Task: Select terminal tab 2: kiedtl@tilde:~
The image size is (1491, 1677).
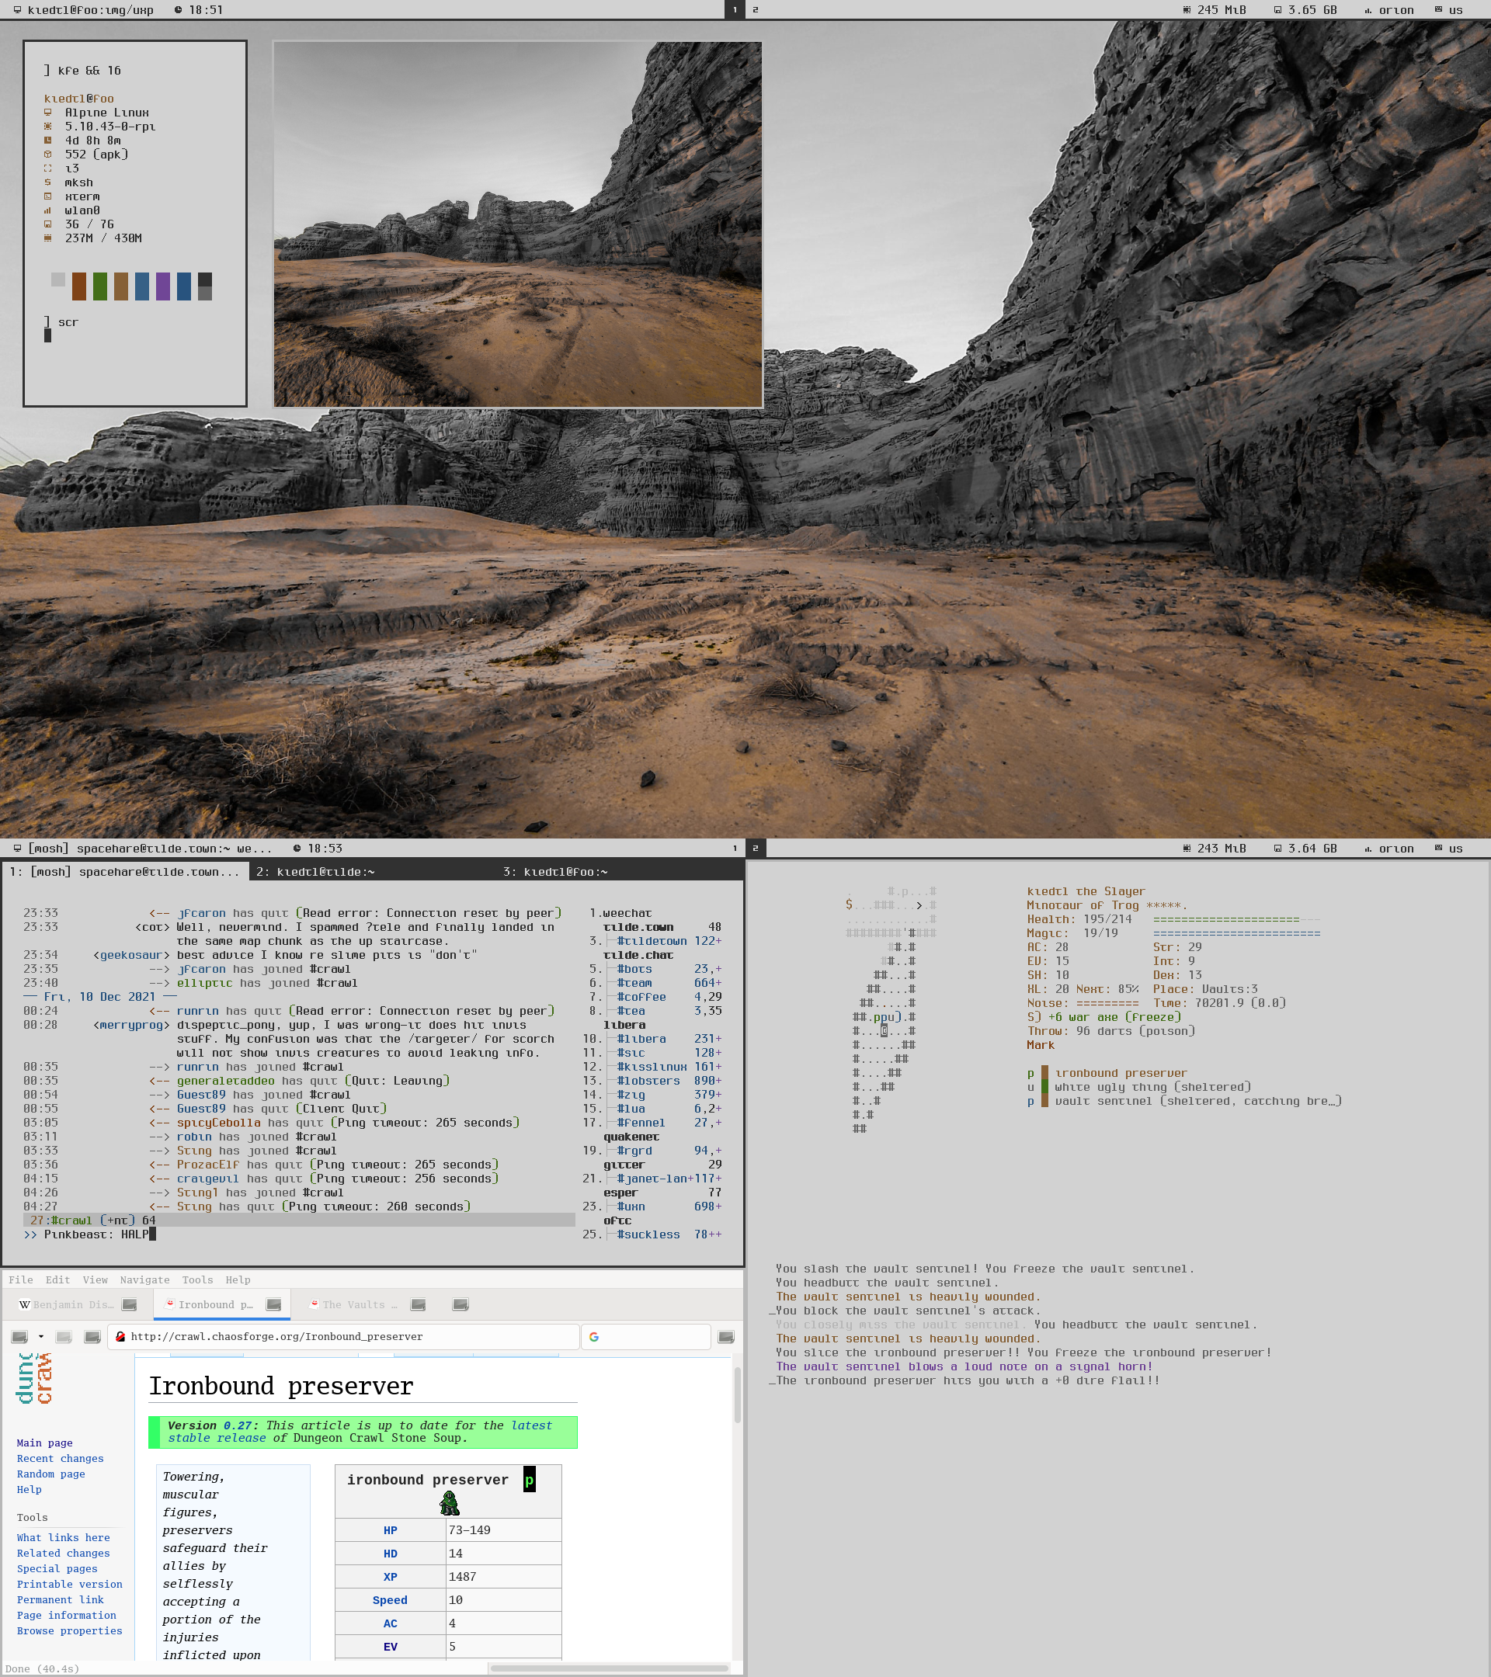Action: point(315,871)
